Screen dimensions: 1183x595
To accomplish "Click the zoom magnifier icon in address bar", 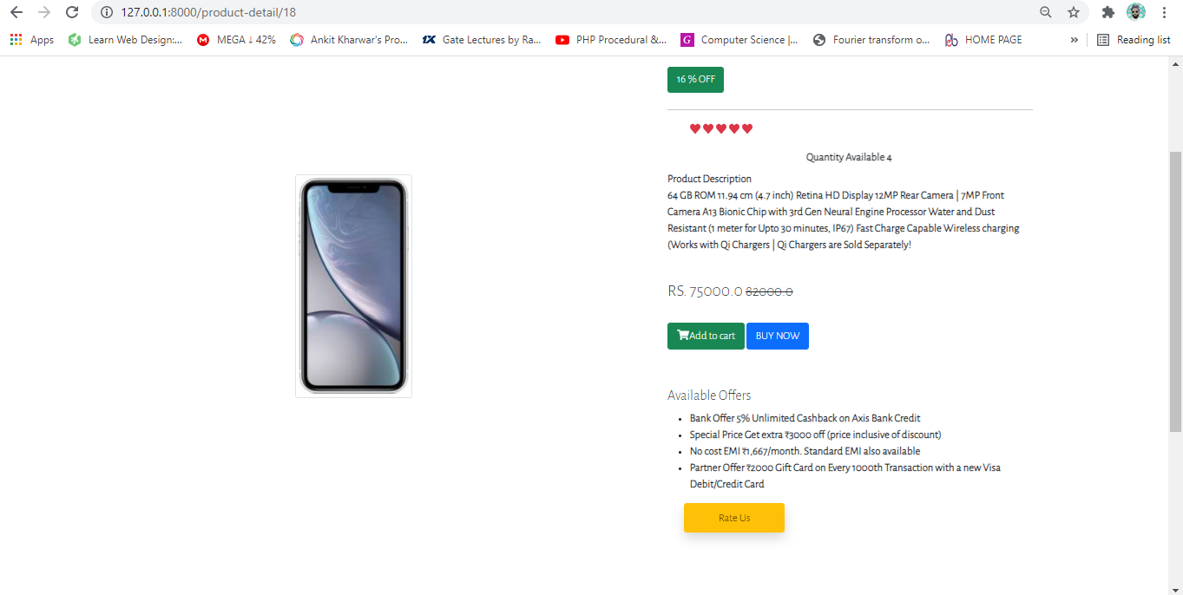I will [x=1045, y=12].
